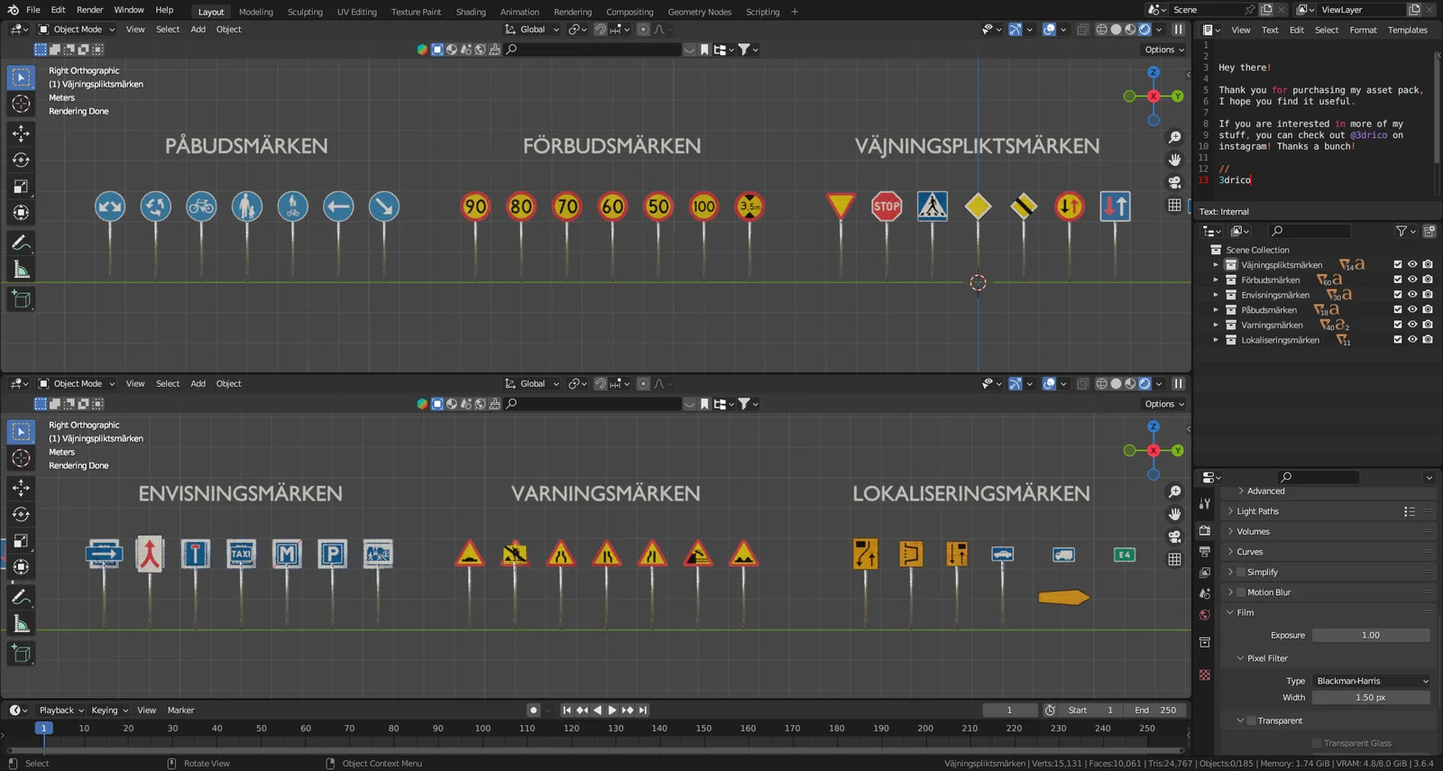The height and width of the screenshot is (771, 1443).
Task: Open the Marker menu in the timeline
Action: tap(180, 711)
